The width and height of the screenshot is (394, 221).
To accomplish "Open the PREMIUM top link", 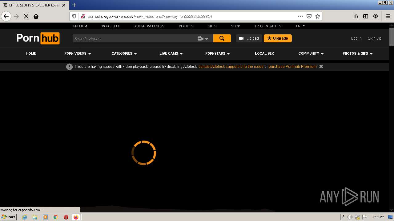I will pos(80,26).
